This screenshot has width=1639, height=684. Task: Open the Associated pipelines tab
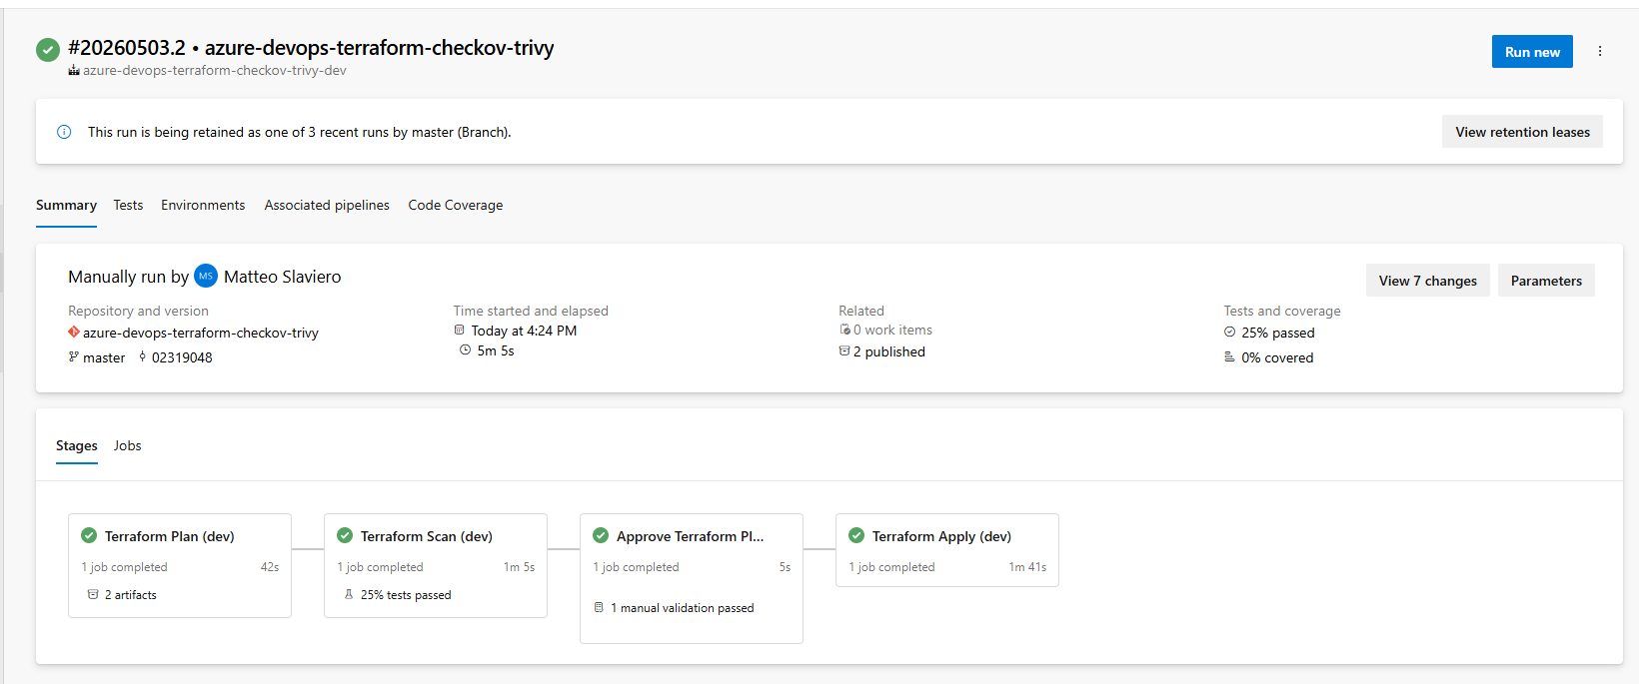(327, 205)
